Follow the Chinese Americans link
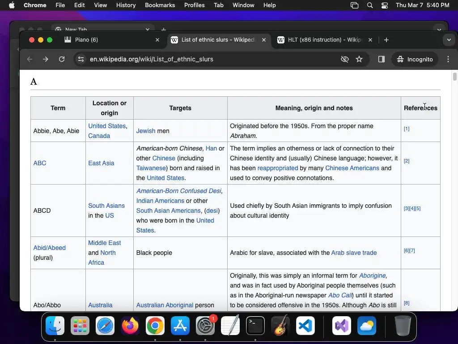 click(x=352, y=168)
